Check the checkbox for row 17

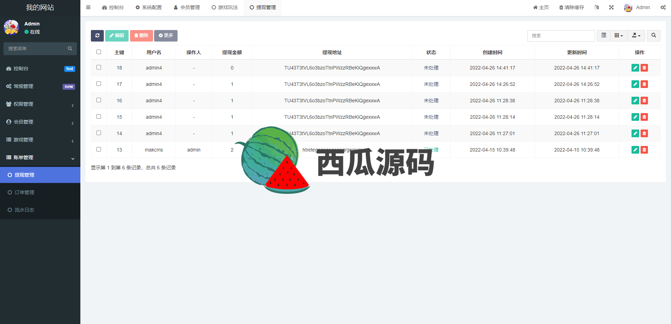point(99,84)
